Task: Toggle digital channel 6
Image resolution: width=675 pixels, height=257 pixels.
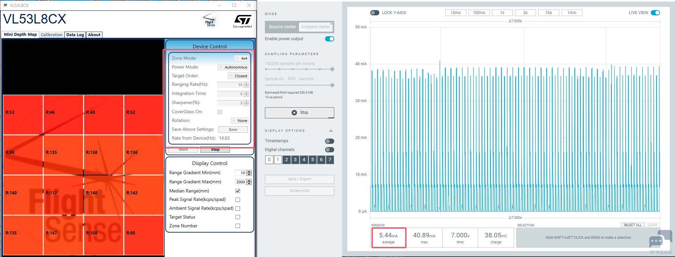Action: pyautogui.click(x=321, y=160)
